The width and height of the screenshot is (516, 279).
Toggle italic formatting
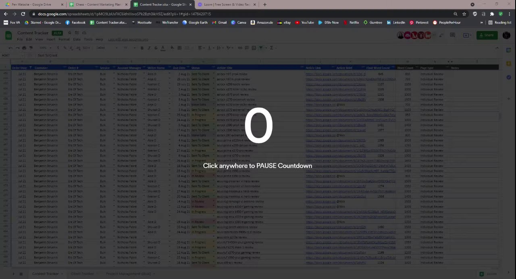click(x=149, y=48)
